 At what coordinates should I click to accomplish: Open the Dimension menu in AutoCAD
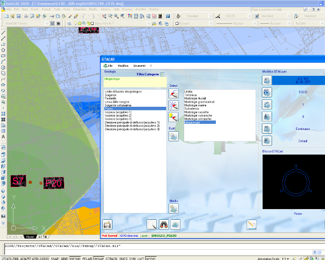pos(79,9)
